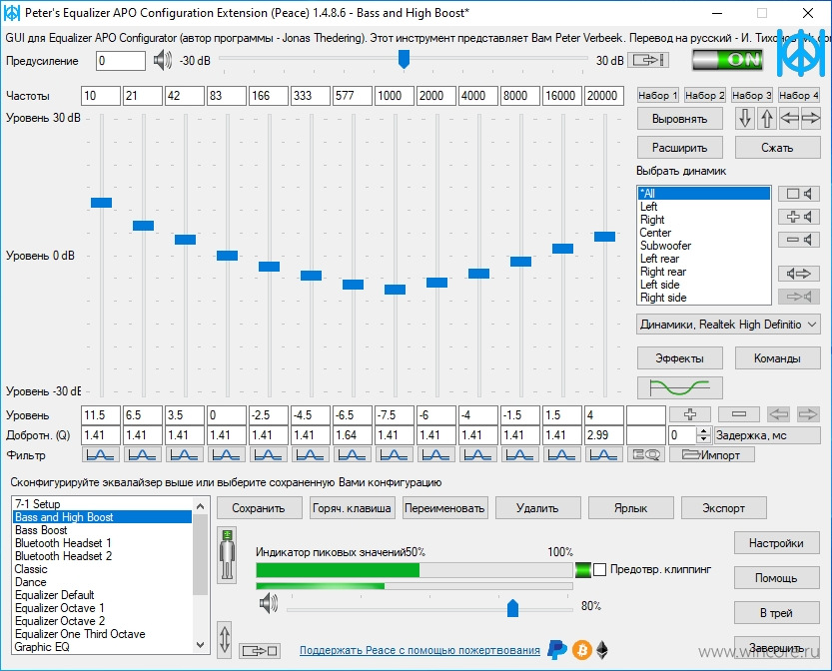The height and width of the screenshot is (671, 832).
Task: Click the Сжать button
Action: pyautogui.click(x=777, y=148)
